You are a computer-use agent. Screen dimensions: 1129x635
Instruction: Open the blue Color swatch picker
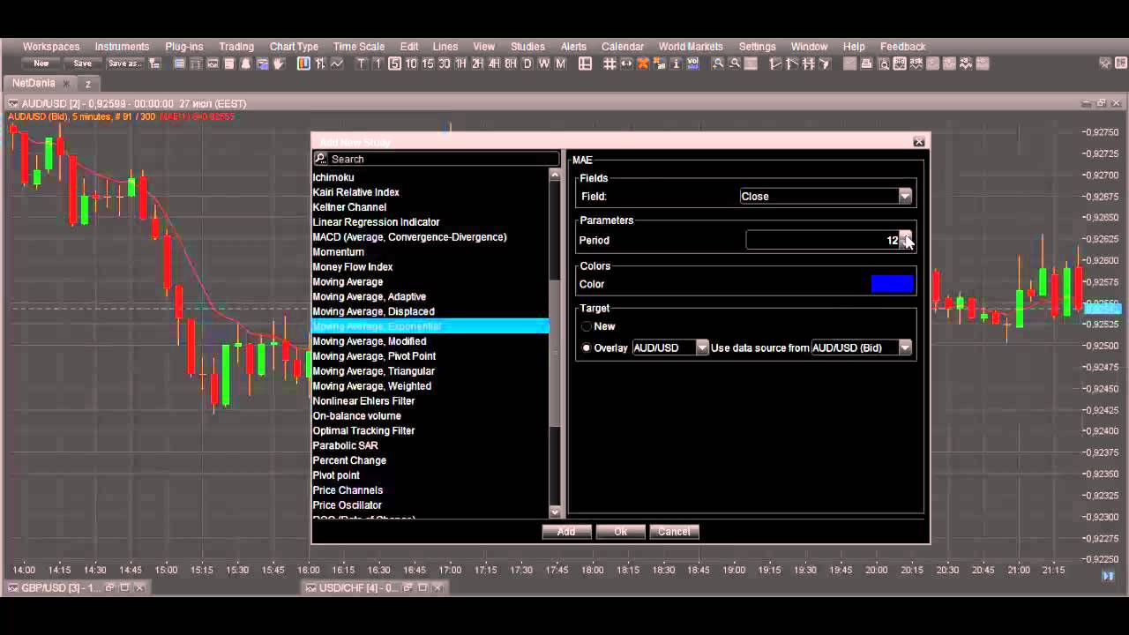(892, 284)
